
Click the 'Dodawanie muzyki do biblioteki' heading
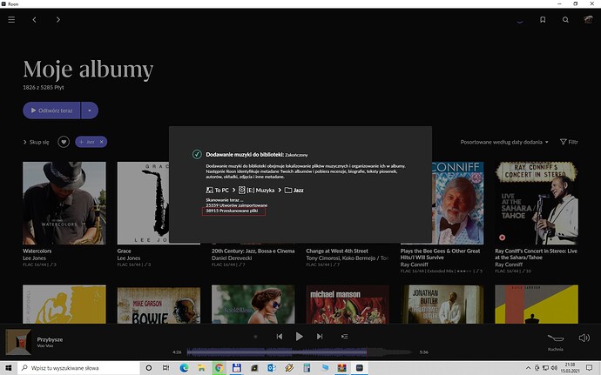pos(245,154)
